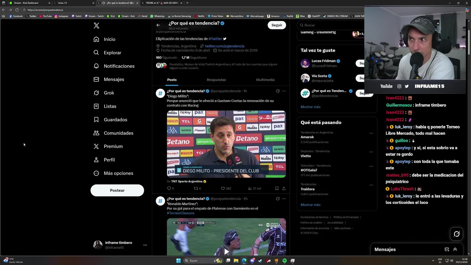Share the Diego Milito post
The width and height of the screenshot is (471, 265).
tap(284, 188)
